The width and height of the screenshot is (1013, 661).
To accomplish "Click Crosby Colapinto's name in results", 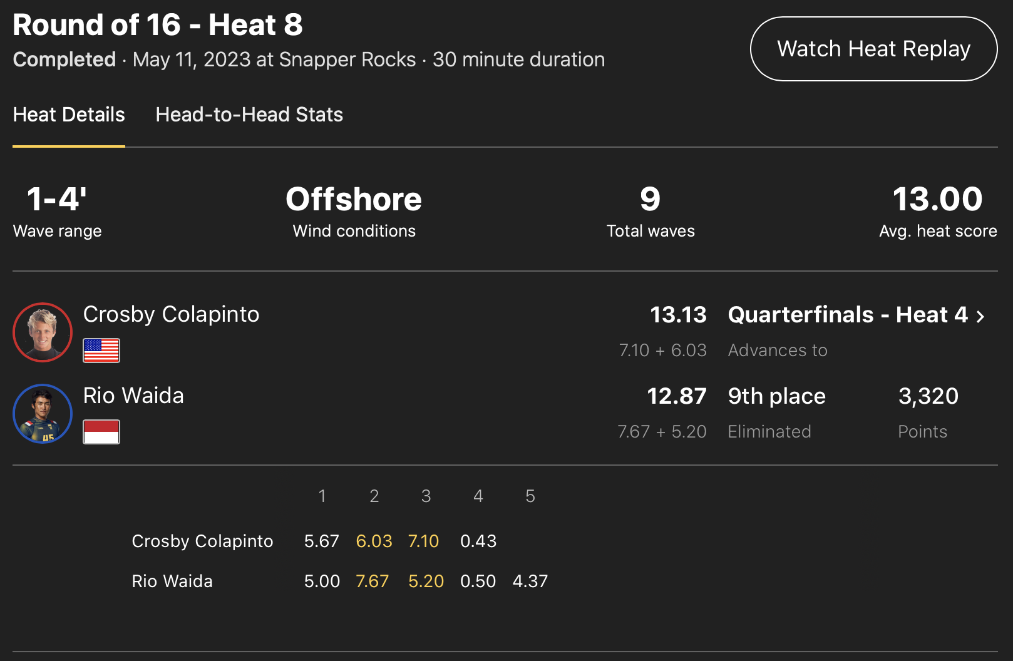I will (171, 314).
